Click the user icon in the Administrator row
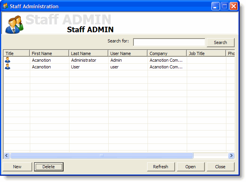The image size is (246, 182). tap(7, 60)
